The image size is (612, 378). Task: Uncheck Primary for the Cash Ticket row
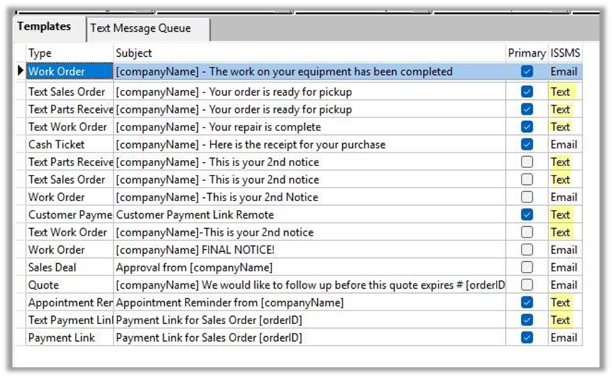click(527, 144)
